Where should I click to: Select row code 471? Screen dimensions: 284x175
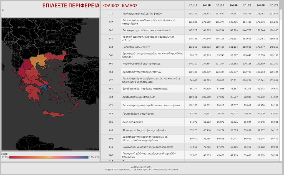(111, 105)
